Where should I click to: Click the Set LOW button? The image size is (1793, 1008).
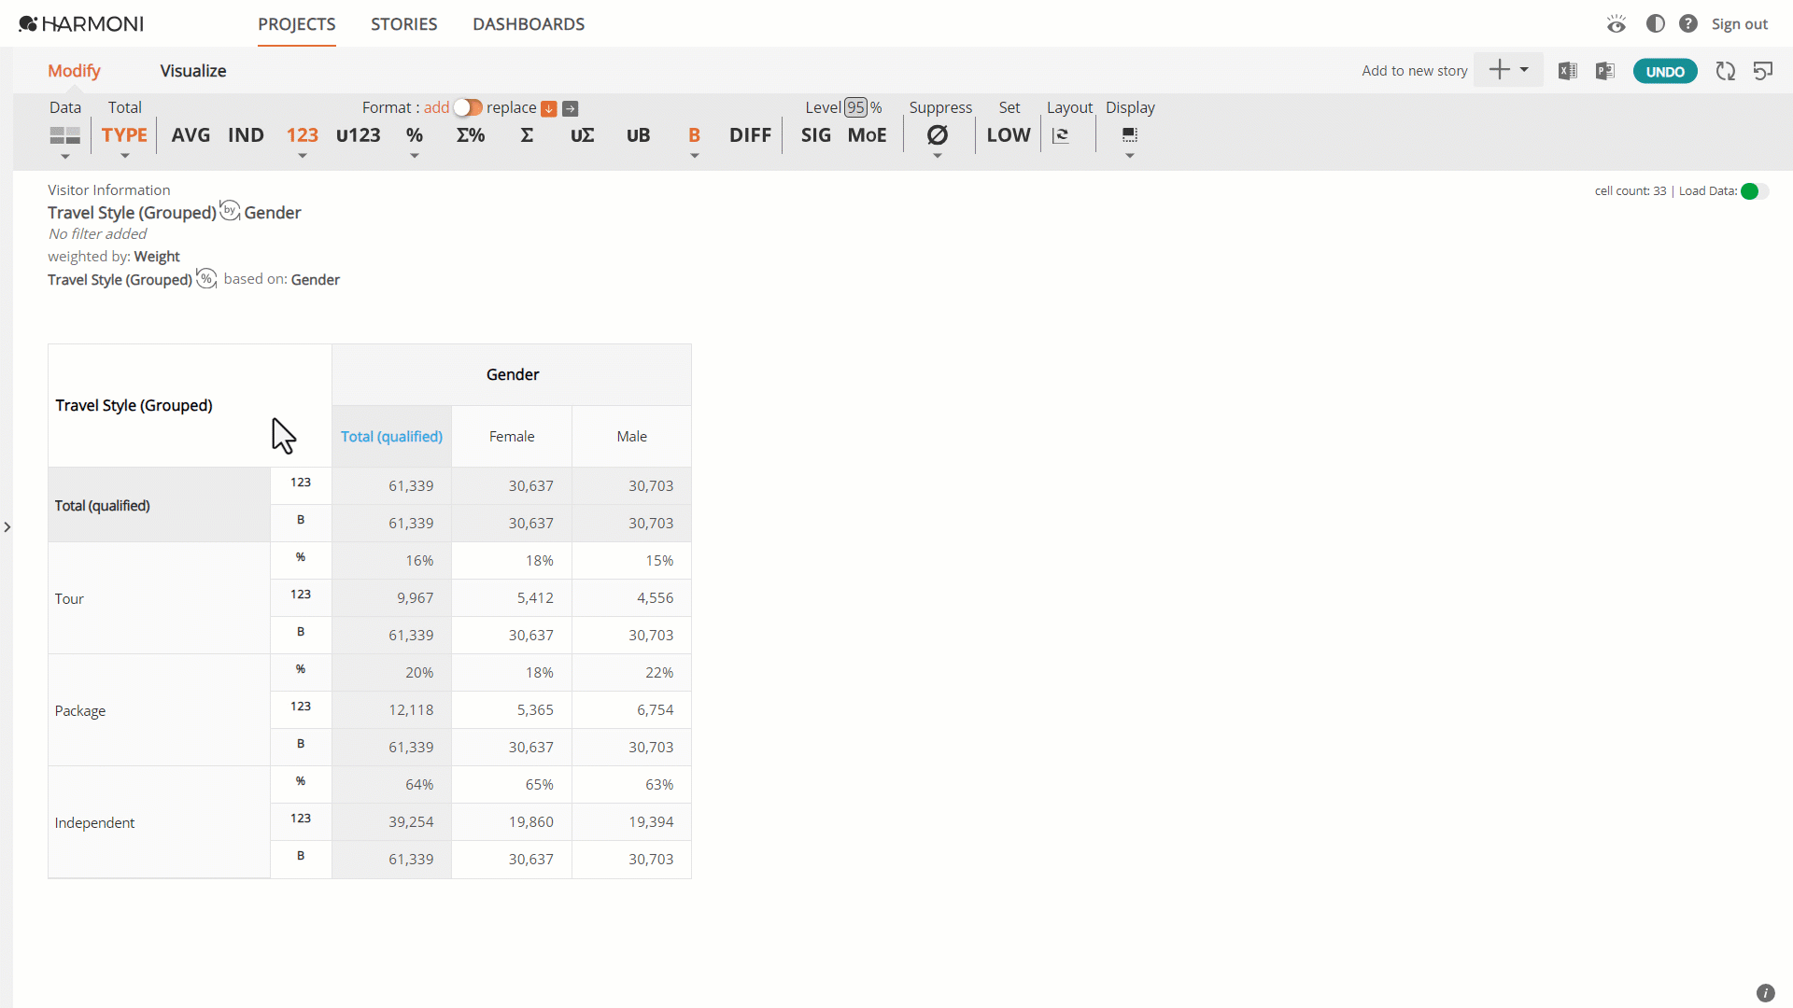click(x=1009, y=135)
